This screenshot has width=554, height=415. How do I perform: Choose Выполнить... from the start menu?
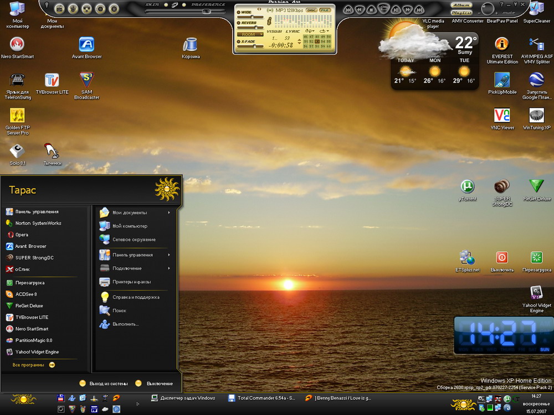coord(125,324)
